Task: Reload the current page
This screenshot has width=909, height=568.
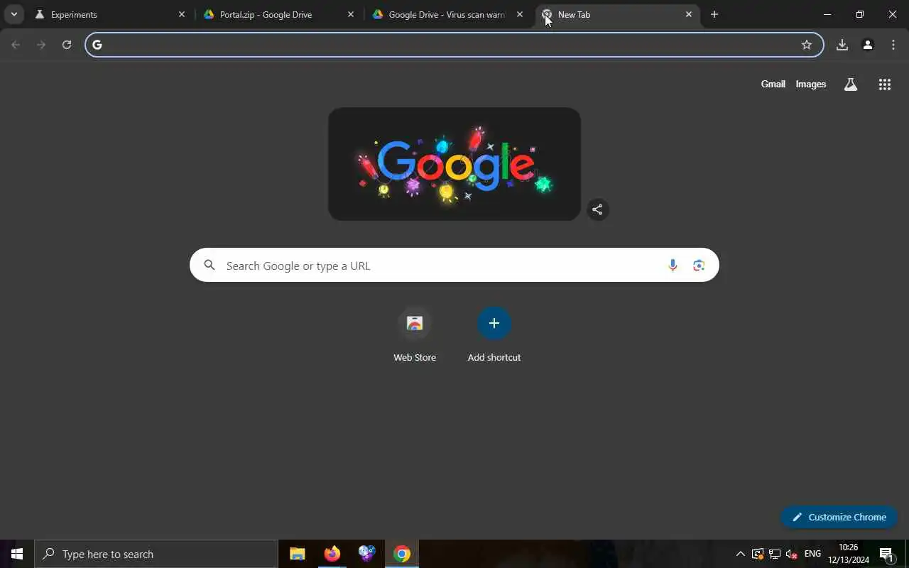Action: pyautogui.click(x=67, y=45)
